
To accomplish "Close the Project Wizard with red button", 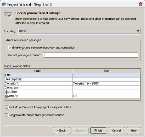I will coord(141,4).
